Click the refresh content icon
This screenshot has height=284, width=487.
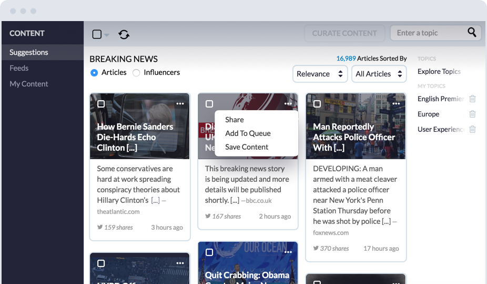tap(124, 34)
